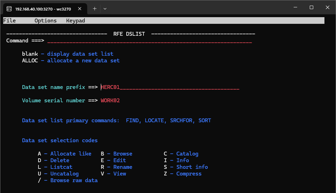336x193 pixels.
Task: Click the Command input field
Action: 149,41
